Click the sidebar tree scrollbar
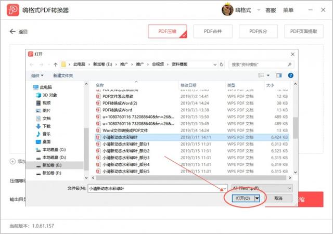This screenshot has height=234, width=333. point(86,149)
